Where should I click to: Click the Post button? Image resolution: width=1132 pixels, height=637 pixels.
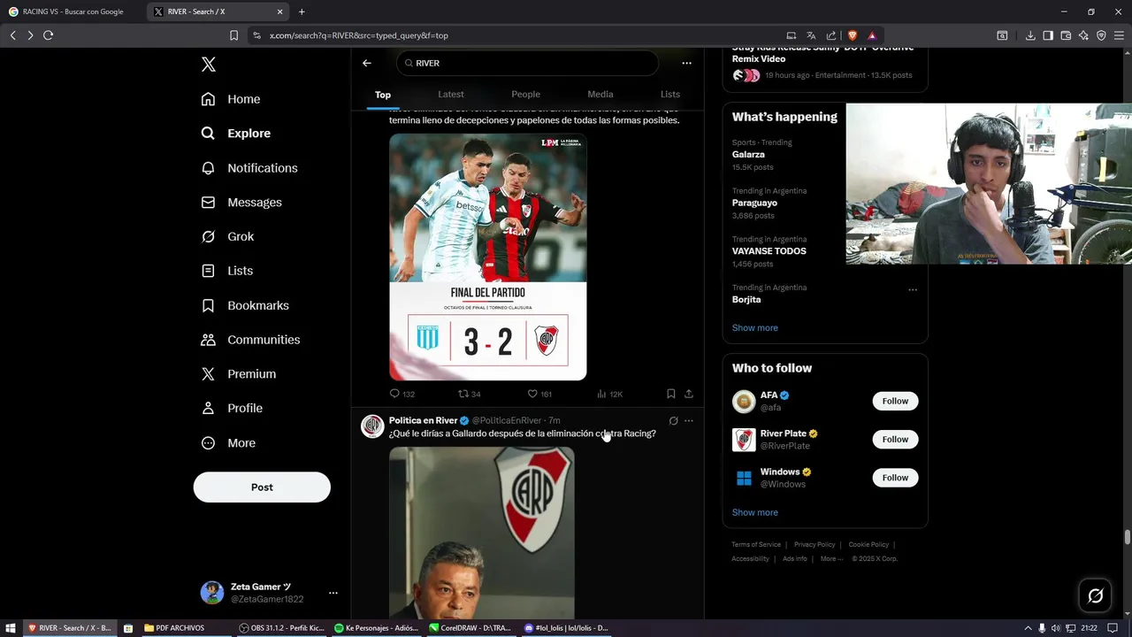tap(262, 487)
